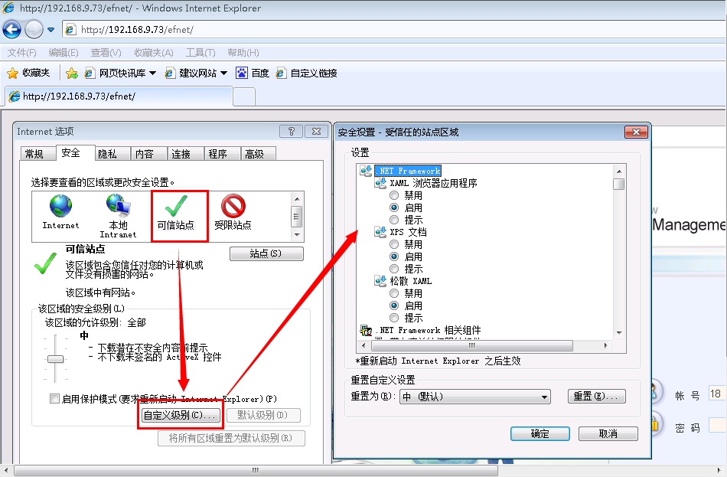The width and height of the screenshot is (727, 477).
Task: Click the browser Back arrow button
Action: (11, 30)
